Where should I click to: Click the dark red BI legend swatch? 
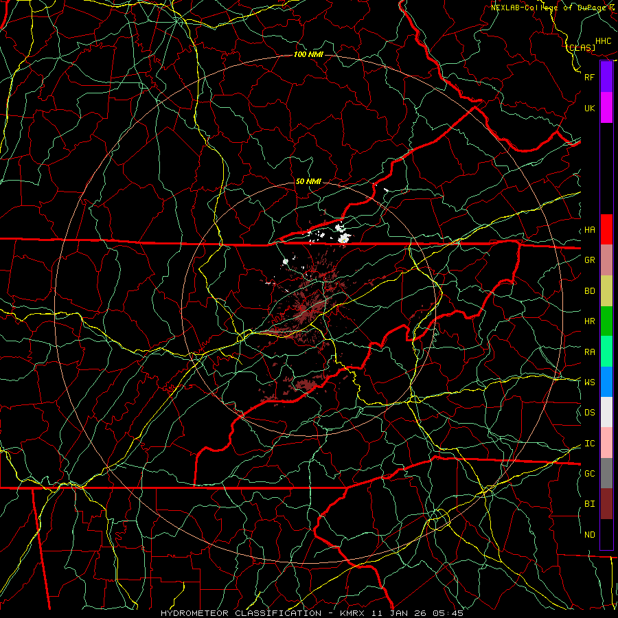tap(606, 504)
